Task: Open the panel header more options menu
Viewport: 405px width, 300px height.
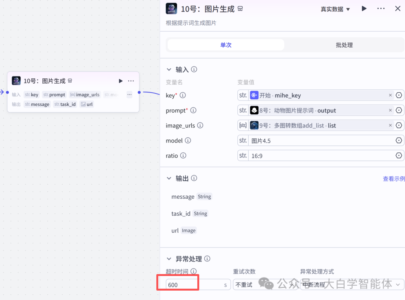Action: (x=381, y=9)
